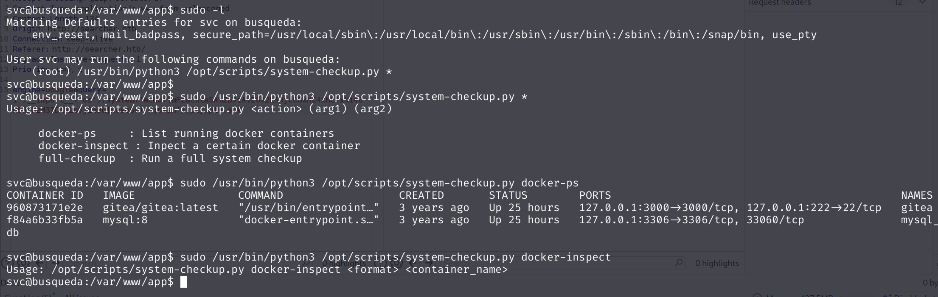Click container ID 960873171e2e

tap(45, 208)
